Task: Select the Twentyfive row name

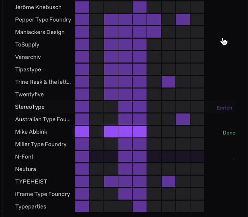Action: [29, 94]
